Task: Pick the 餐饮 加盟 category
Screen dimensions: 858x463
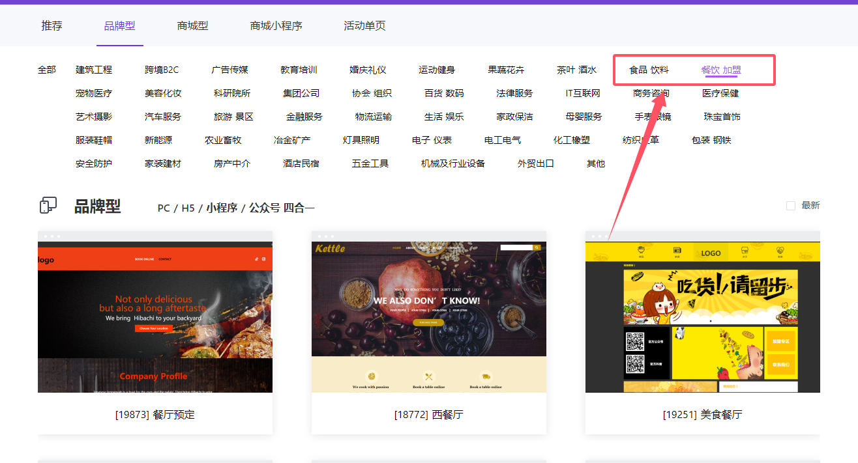Action: [721, 70]
